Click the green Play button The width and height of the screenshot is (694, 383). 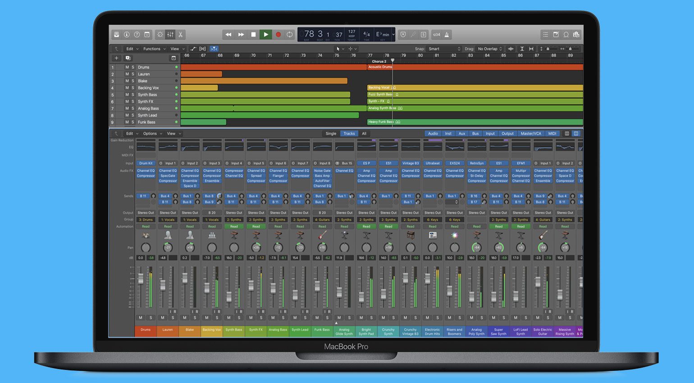pos(266,35)
